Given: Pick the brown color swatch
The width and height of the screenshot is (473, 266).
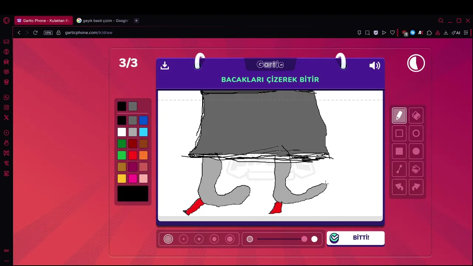Looking at the screenshot, I should click(143, 144).
